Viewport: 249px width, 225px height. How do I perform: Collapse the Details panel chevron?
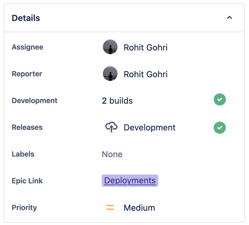tap(230, 17)
